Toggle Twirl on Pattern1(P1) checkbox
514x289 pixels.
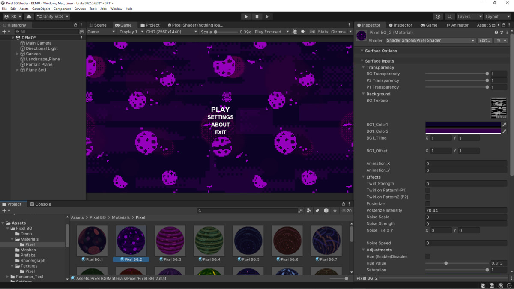[x=427, y=190]
